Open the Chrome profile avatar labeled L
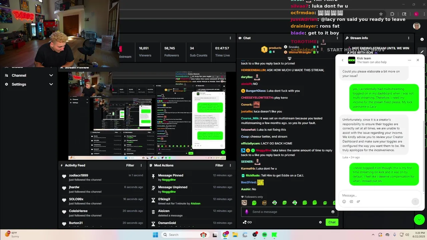 (416, 14)
